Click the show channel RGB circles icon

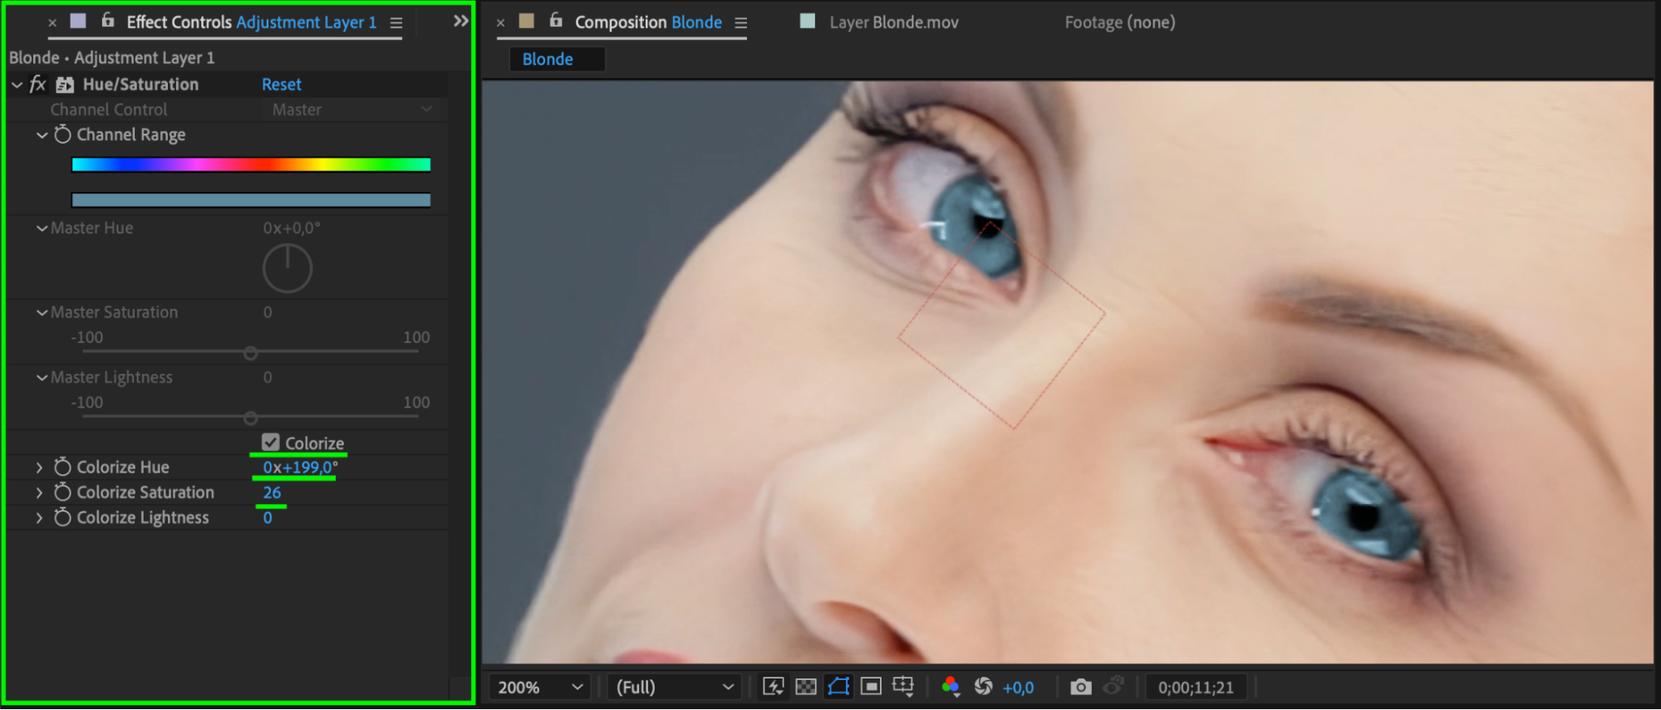pyautogui.click(x=951, y=687)
